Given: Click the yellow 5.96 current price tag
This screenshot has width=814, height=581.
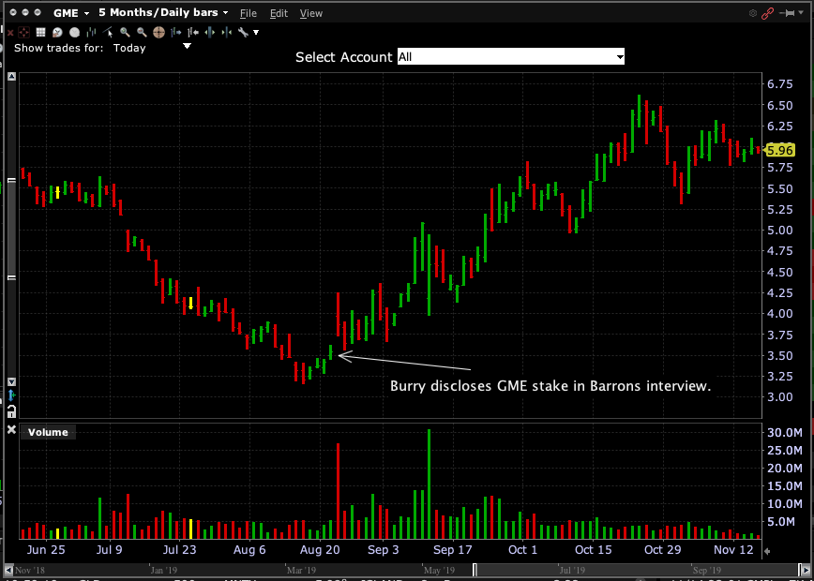Looking at the screenshot, I should (779, 151).
